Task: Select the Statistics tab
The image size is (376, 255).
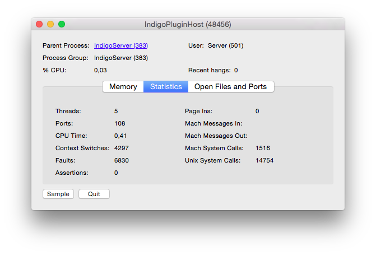Action: coord(166,87)
